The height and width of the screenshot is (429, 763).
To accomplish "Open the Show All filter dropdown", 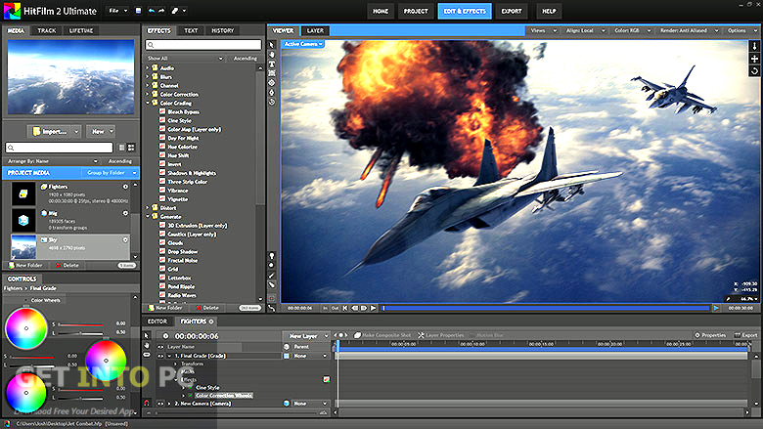I will coord(185,59).
